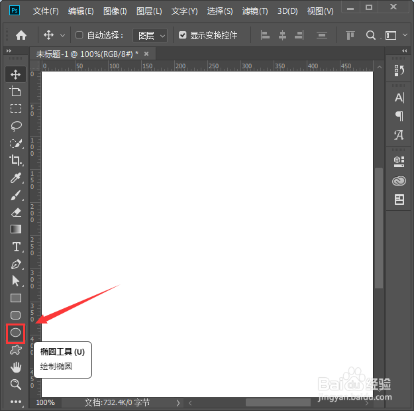Open the 选择(S) menu
The image size is (414, 411).
(220, 11)
